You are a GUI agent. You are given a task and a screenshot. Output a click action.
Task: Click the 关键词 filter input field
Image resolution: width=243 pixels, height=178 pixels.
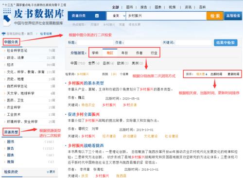click(x=193, y=43)
